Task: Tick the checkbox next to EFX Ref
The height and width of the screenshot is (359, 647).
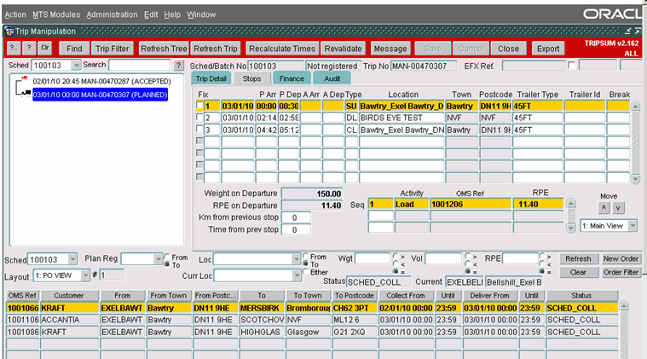Action: pyautogui.click(x=571, y=66)
